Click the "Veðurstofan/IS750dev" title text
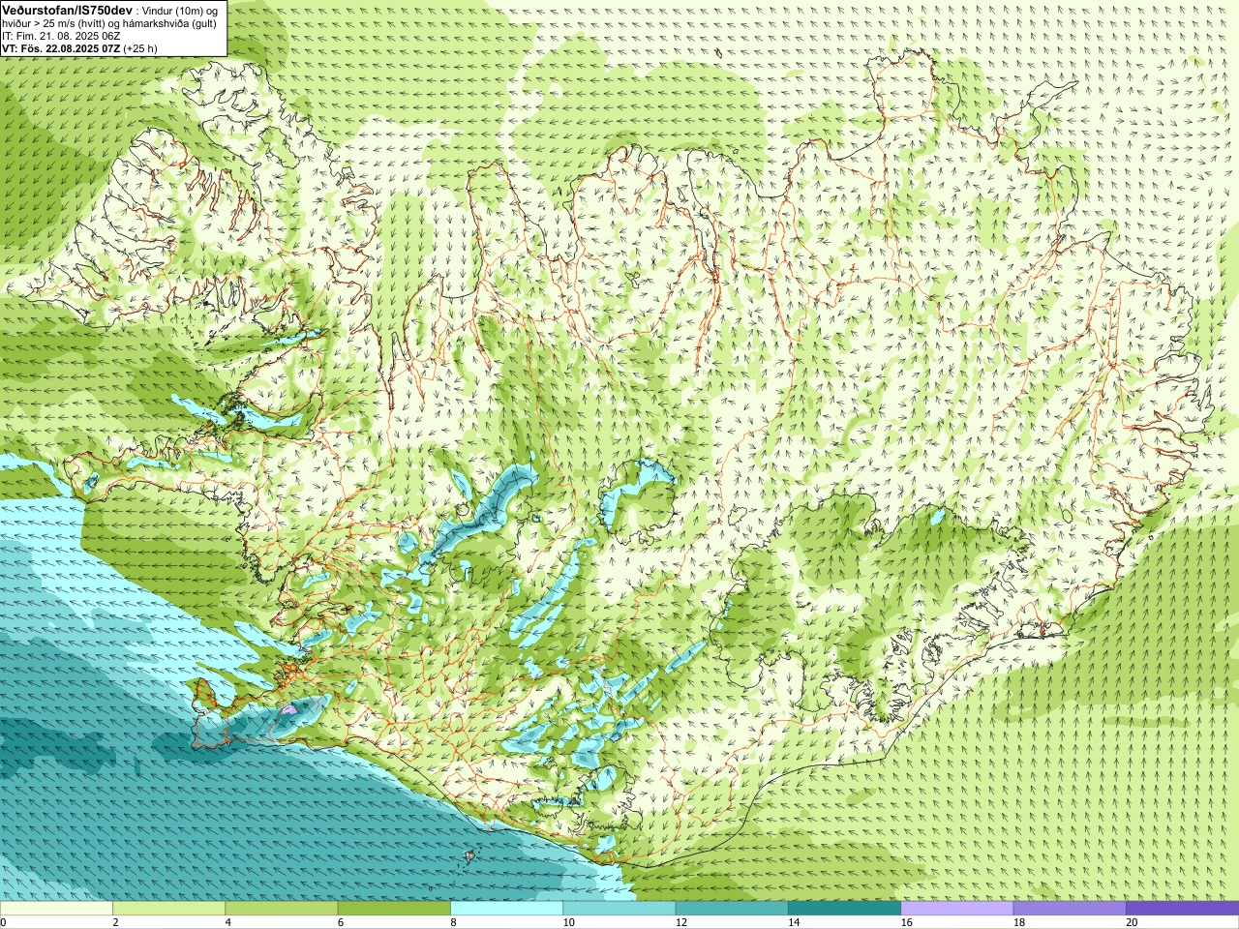This screenshot has width=1239, height=929. (68, 10)
